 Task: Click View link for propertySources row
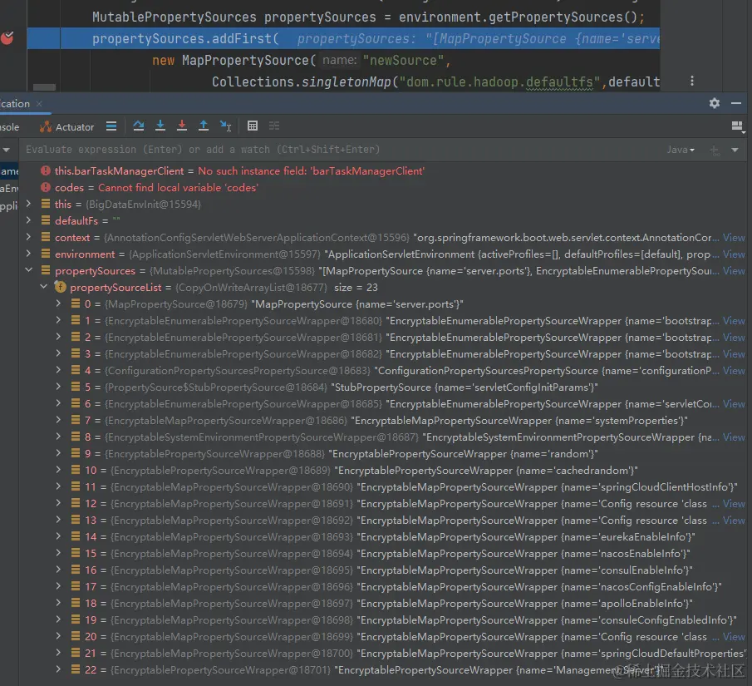(x=734, y=271)
